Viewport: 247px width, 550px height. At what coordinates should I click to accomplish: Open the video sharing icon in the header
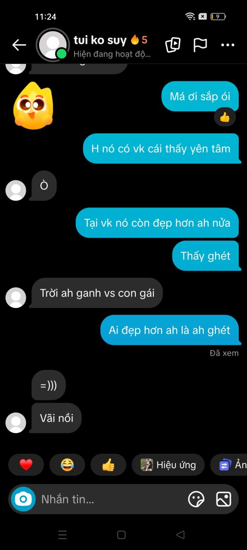173,45
